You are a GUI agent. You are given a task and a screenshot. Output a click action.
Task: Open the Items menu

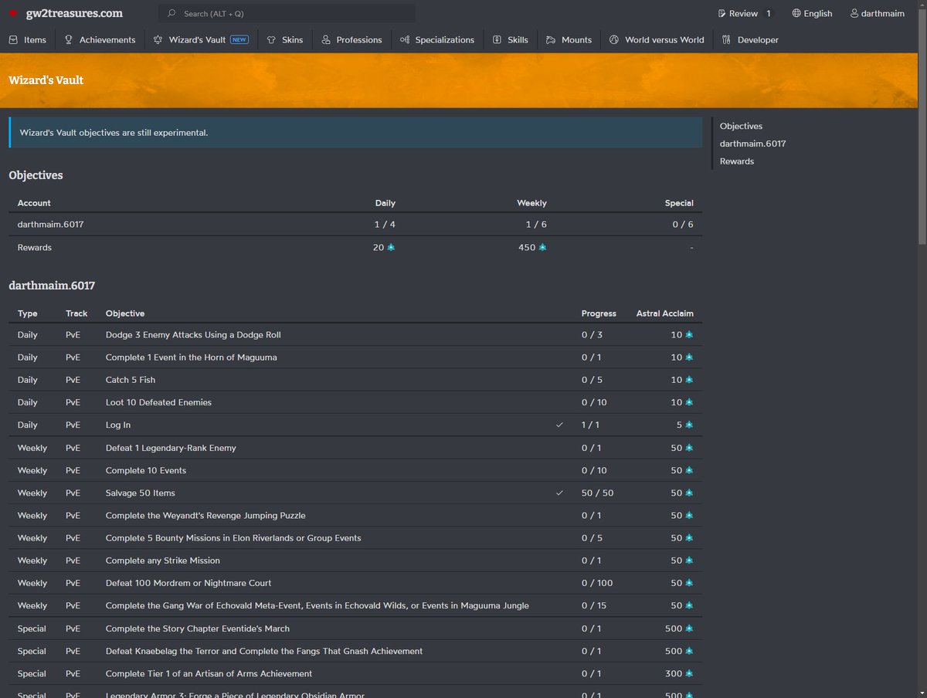(x=27, y=39)
